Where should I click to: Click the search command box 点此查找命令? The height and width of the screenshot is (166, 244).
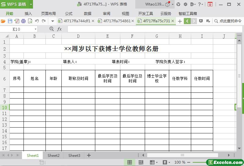(x=228, y=21)
